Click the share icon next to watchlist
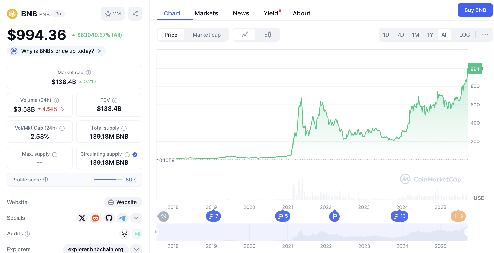 [135, 14]
